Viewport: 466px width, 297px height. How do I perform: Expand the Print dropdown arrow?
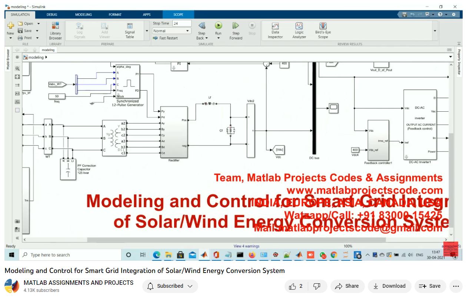click(x=37, y=38)
